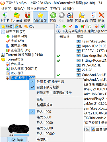Click blue unfinished icon in list toolbar

pos(77,26)
